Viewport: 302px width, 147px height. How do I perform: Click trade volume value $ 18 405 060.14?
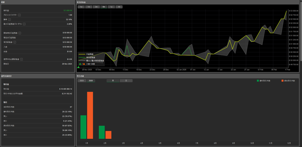pyautogui.click(x=66, y=89)
